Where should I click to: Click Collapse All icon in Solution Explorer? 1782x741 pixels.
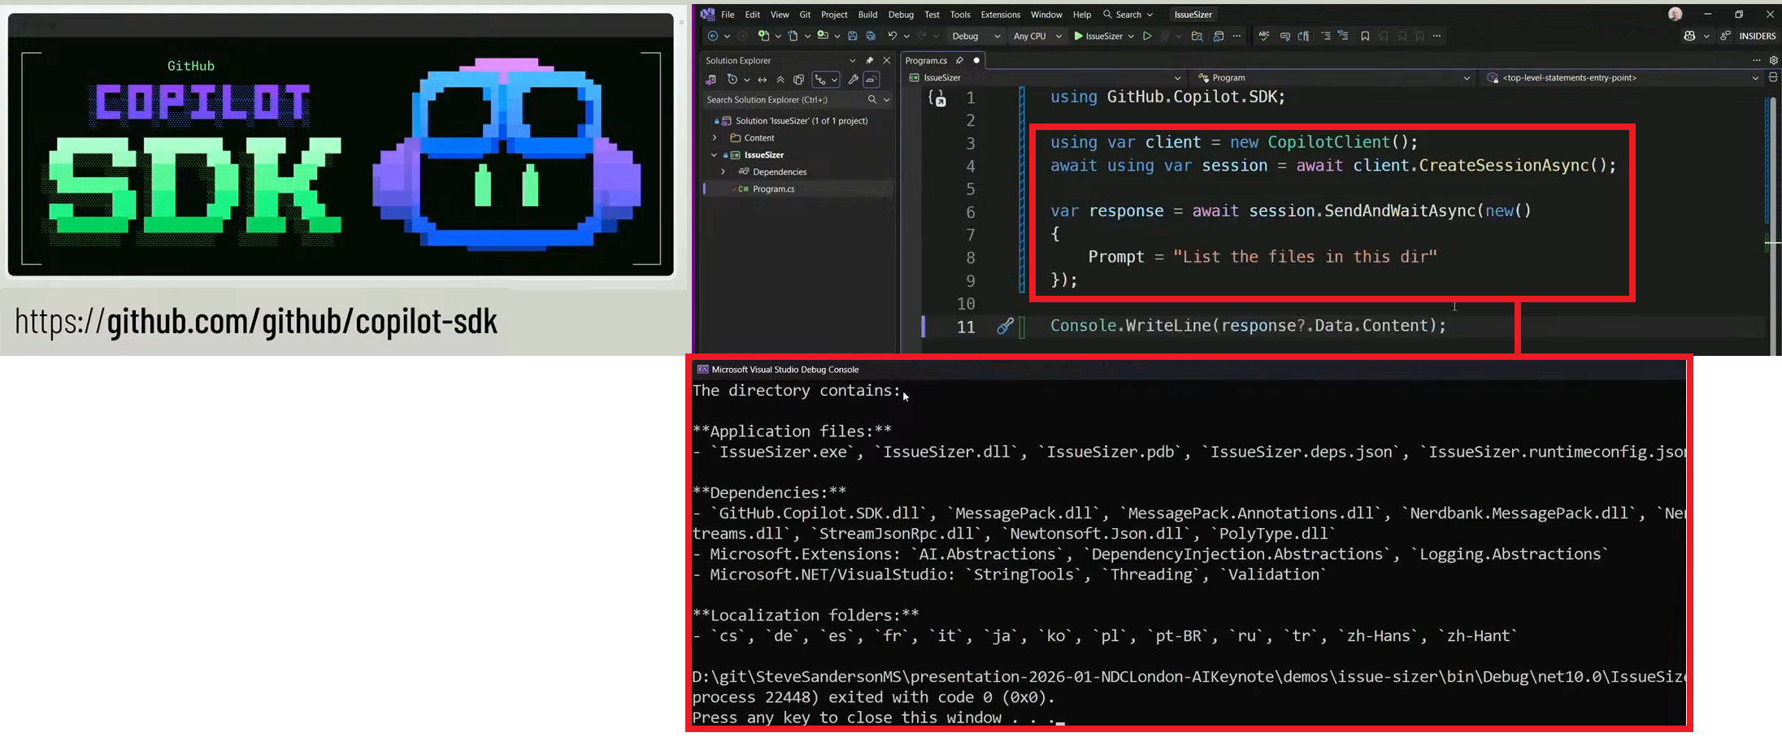pos(780,80)
